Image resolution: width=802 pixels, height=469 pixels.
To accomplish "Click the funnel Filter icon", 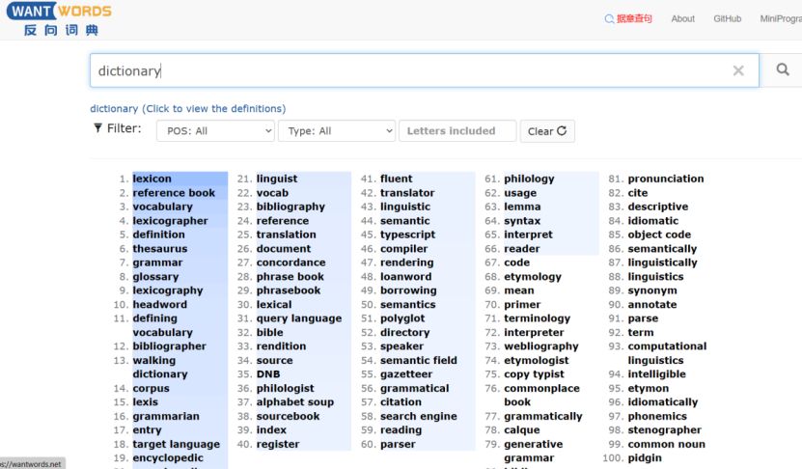I will click(x=97, y=129).
